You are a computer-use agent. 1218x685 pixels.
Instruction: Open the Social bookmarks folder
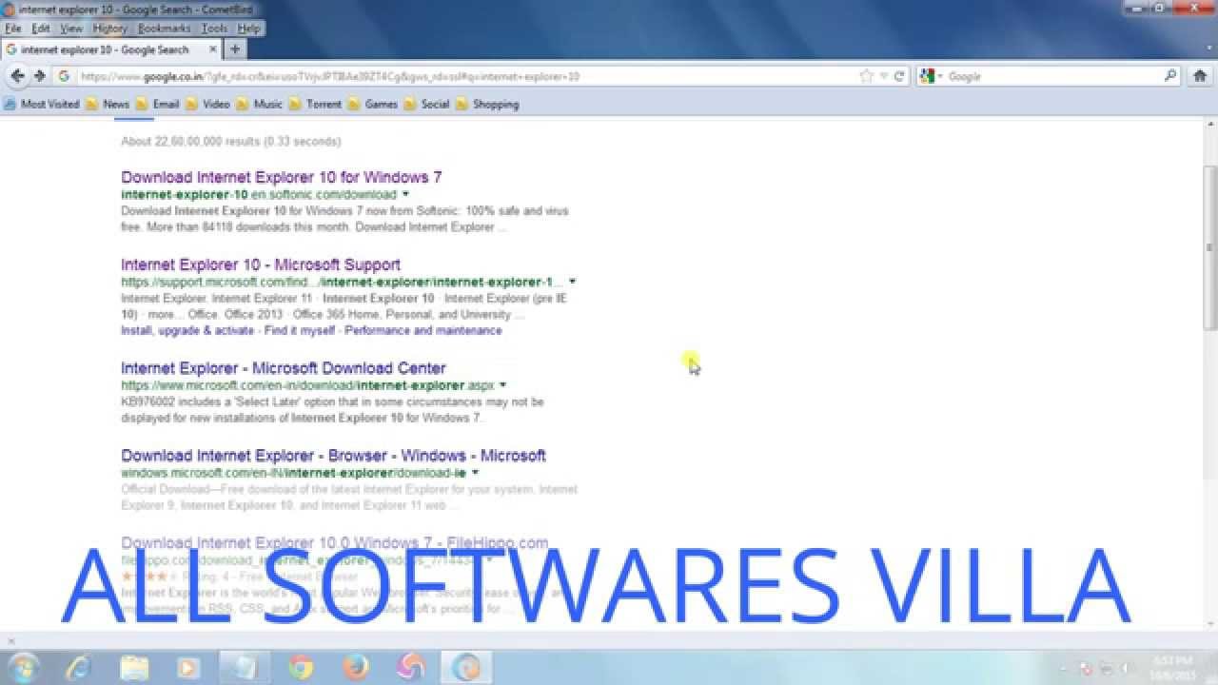coord(427,104)
